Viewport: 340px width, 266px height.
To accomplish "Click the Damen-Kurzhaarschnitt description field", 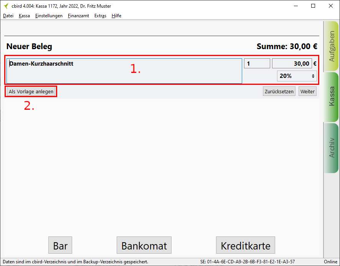I will (x=124, y=71).
